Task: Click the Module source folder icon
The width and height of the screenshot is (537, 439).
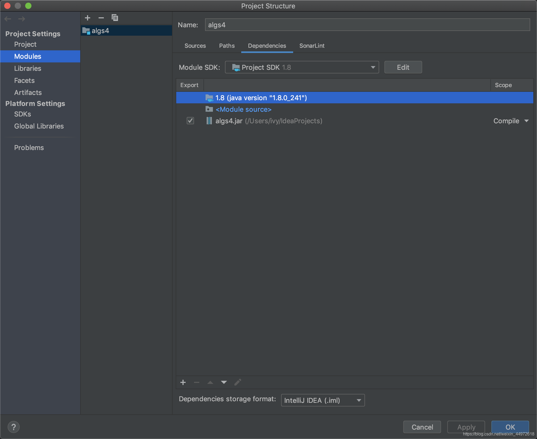Action: click(x=209, y=109)
